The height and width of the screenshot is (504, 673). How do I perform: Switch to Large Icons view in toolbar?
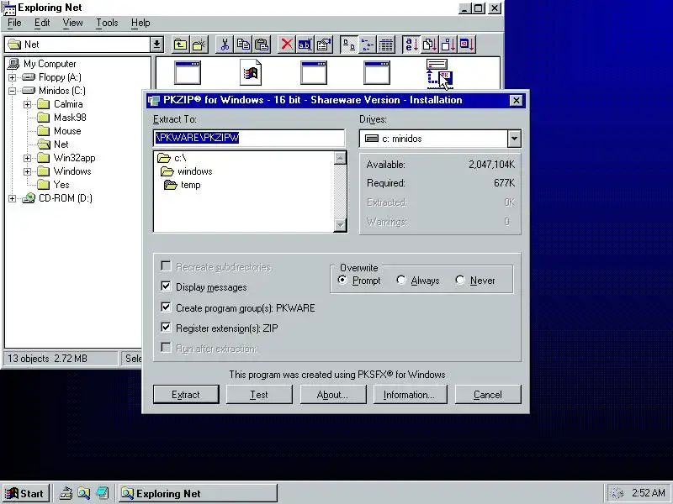pos(349,45)
